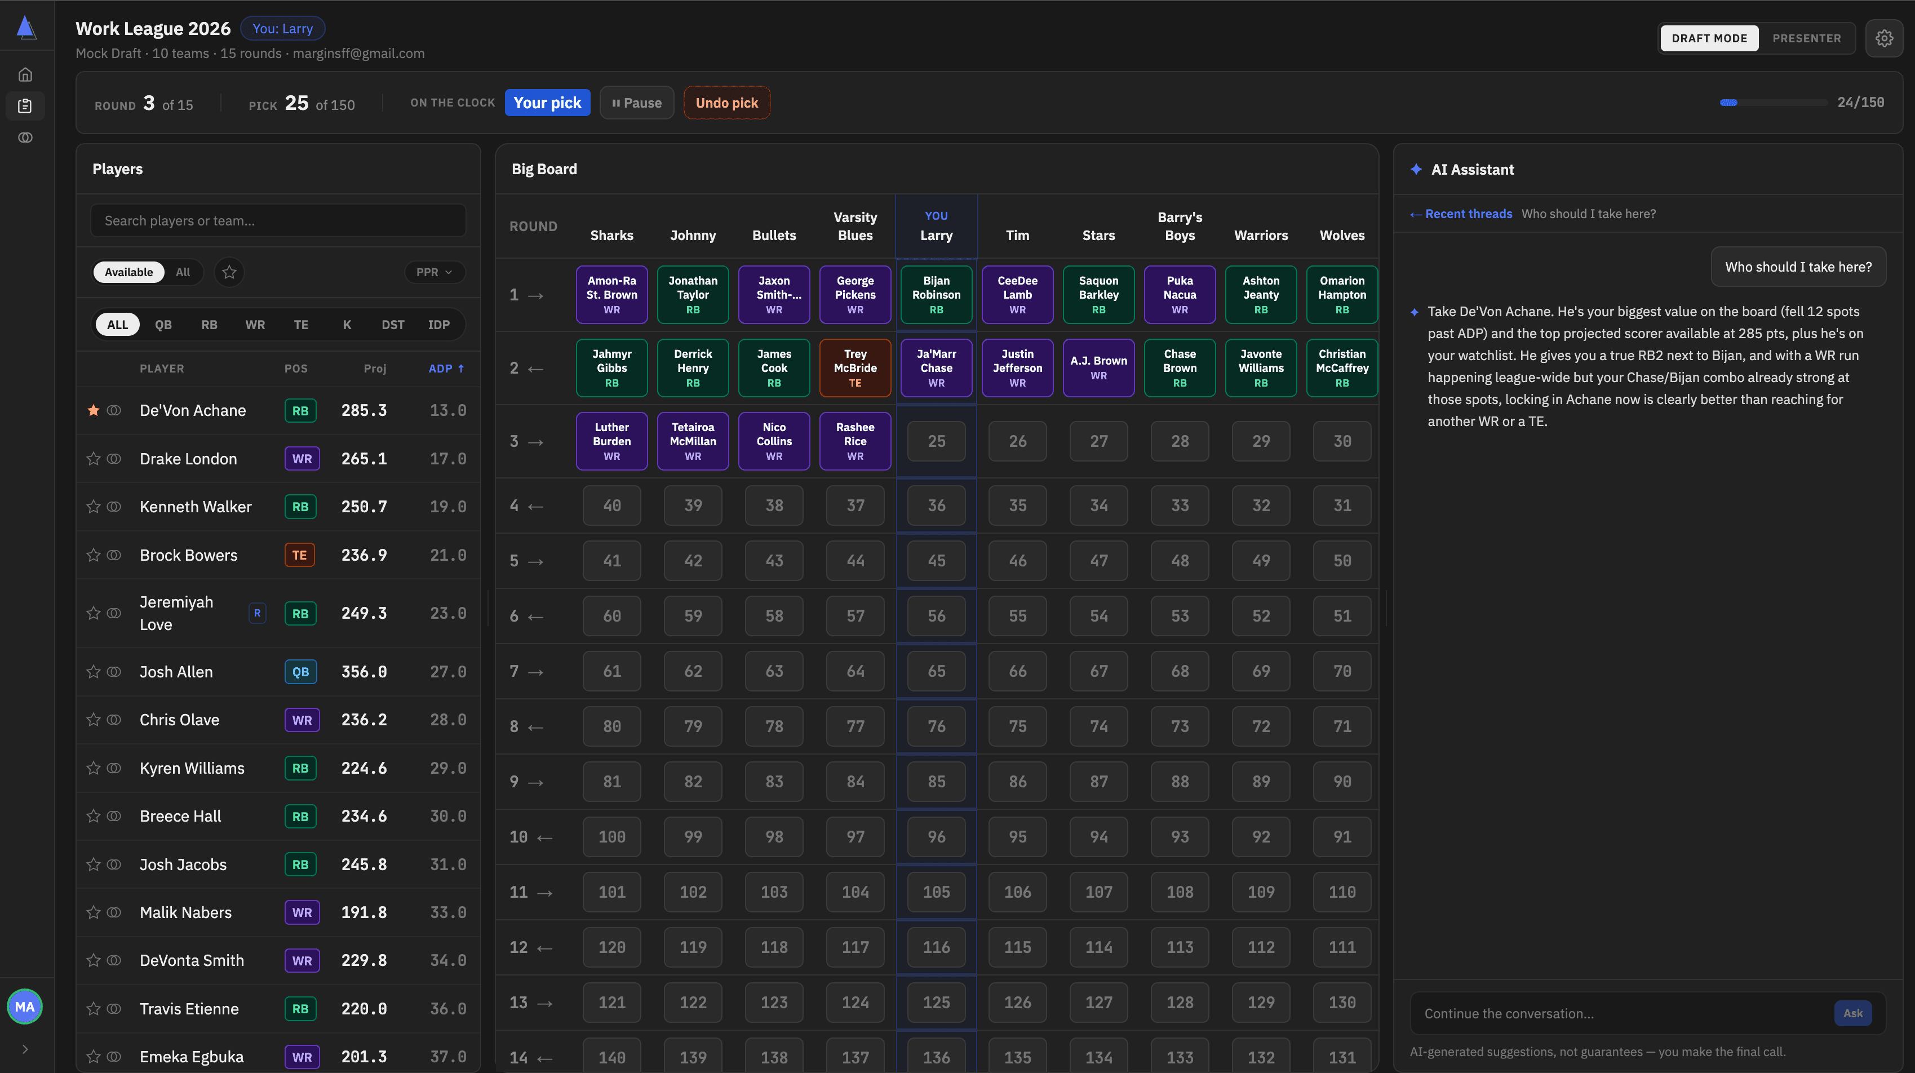Viewport: 1915px width, 1073px height.
Task: Switch to Presenter mode
Action: [1806, 38]
